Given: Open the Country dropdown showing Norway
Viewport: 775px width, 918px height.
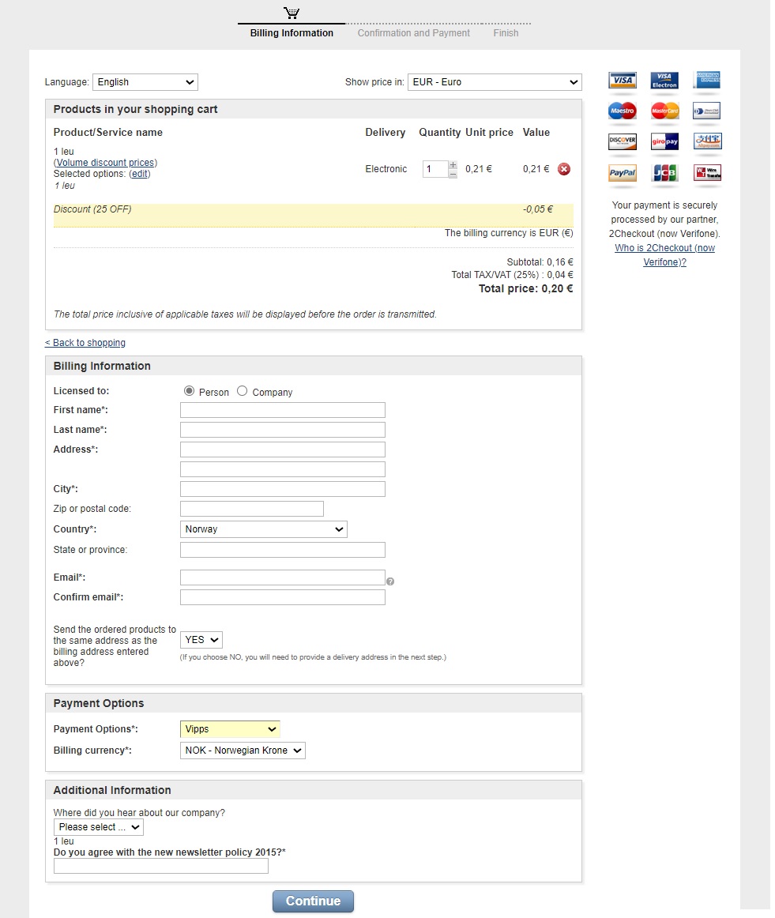Looking at the screenshot, I should coord(263,529).
